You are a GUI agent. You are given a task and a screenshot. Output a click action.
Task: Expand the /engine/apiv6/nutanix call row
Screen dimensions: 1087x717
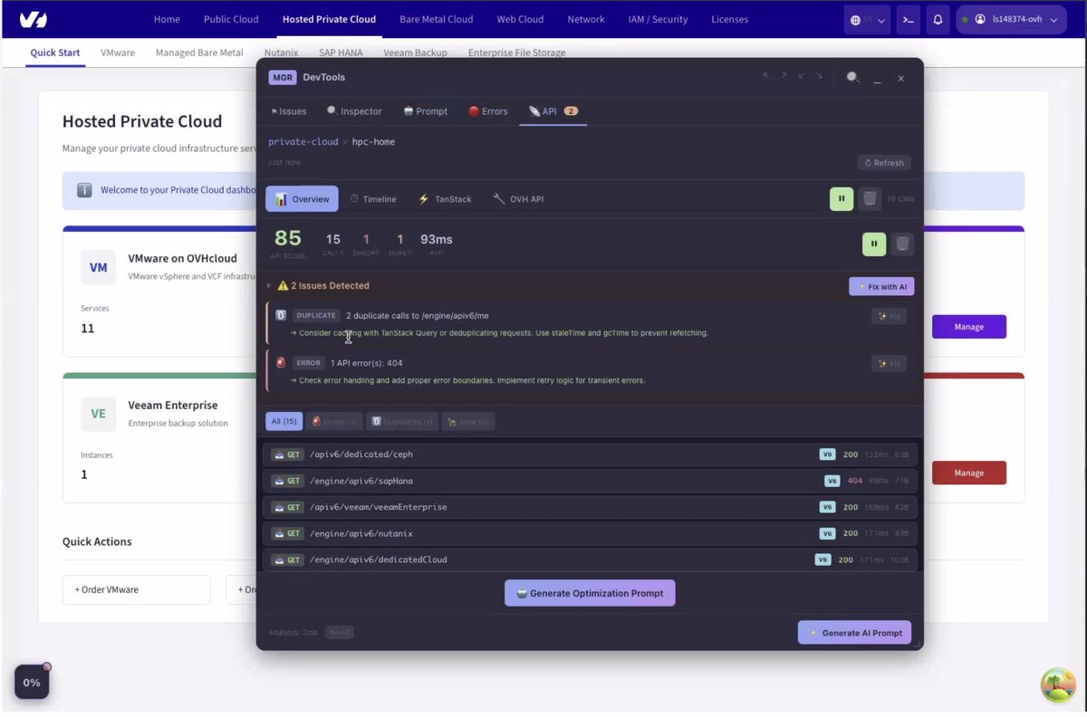pos(590,533)
